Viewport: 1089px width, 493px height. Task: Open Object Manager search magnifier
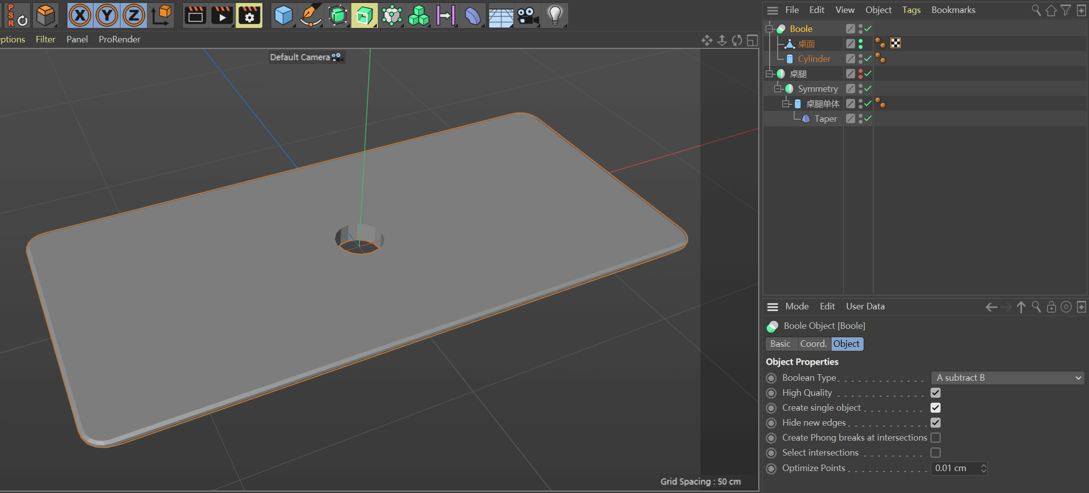point(1036,10)
